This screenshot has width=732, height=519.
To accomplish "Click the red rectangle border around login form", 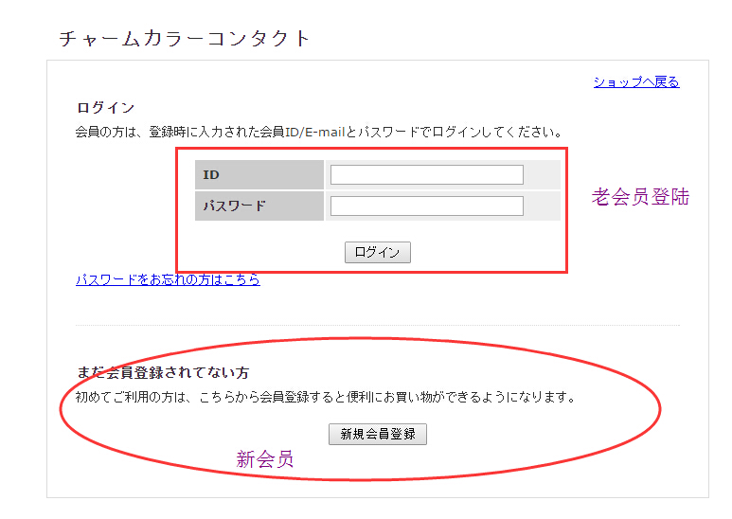I will (566, 208).
